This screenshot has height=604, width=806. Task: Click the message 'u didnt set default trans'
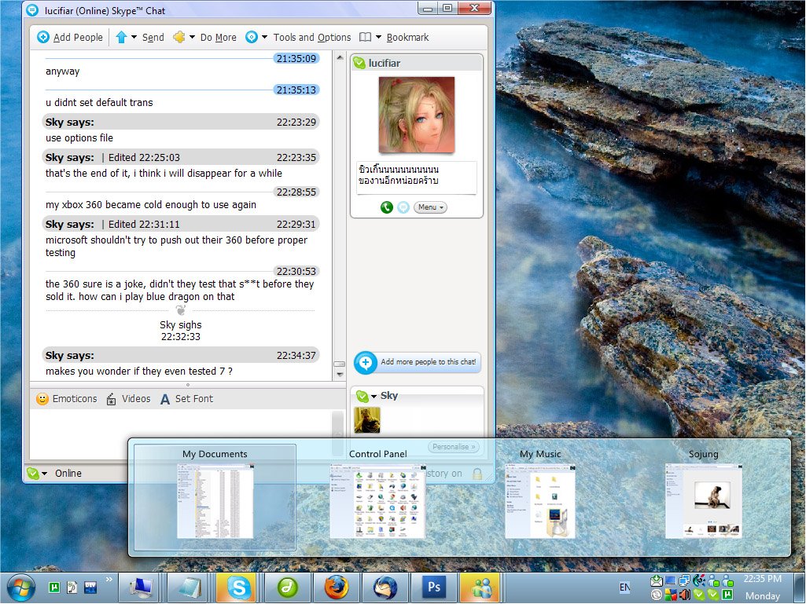[x=99, y=102]
